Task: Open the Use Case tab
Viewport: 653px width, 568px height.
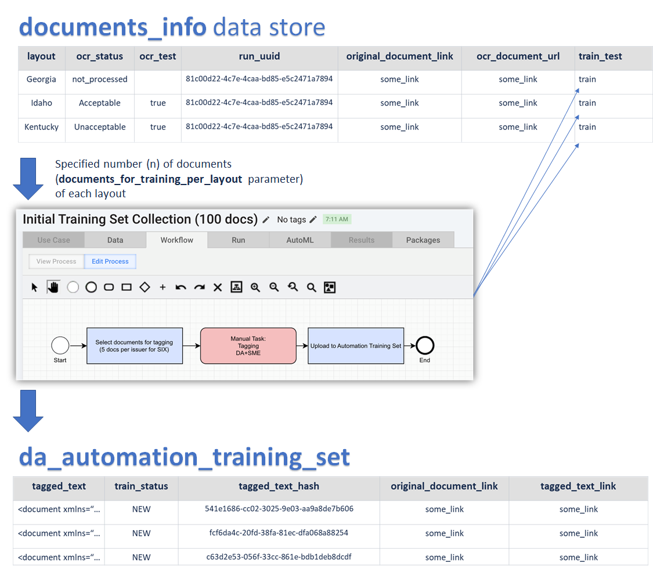Action: click(x=54, y=240)
